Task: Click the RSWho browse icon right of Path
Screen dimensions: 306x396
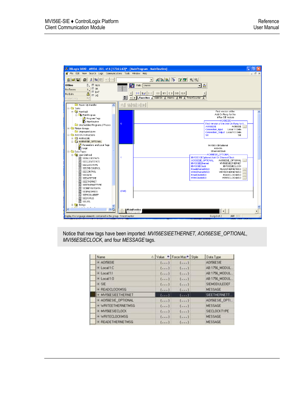Action: coord(204,86)
